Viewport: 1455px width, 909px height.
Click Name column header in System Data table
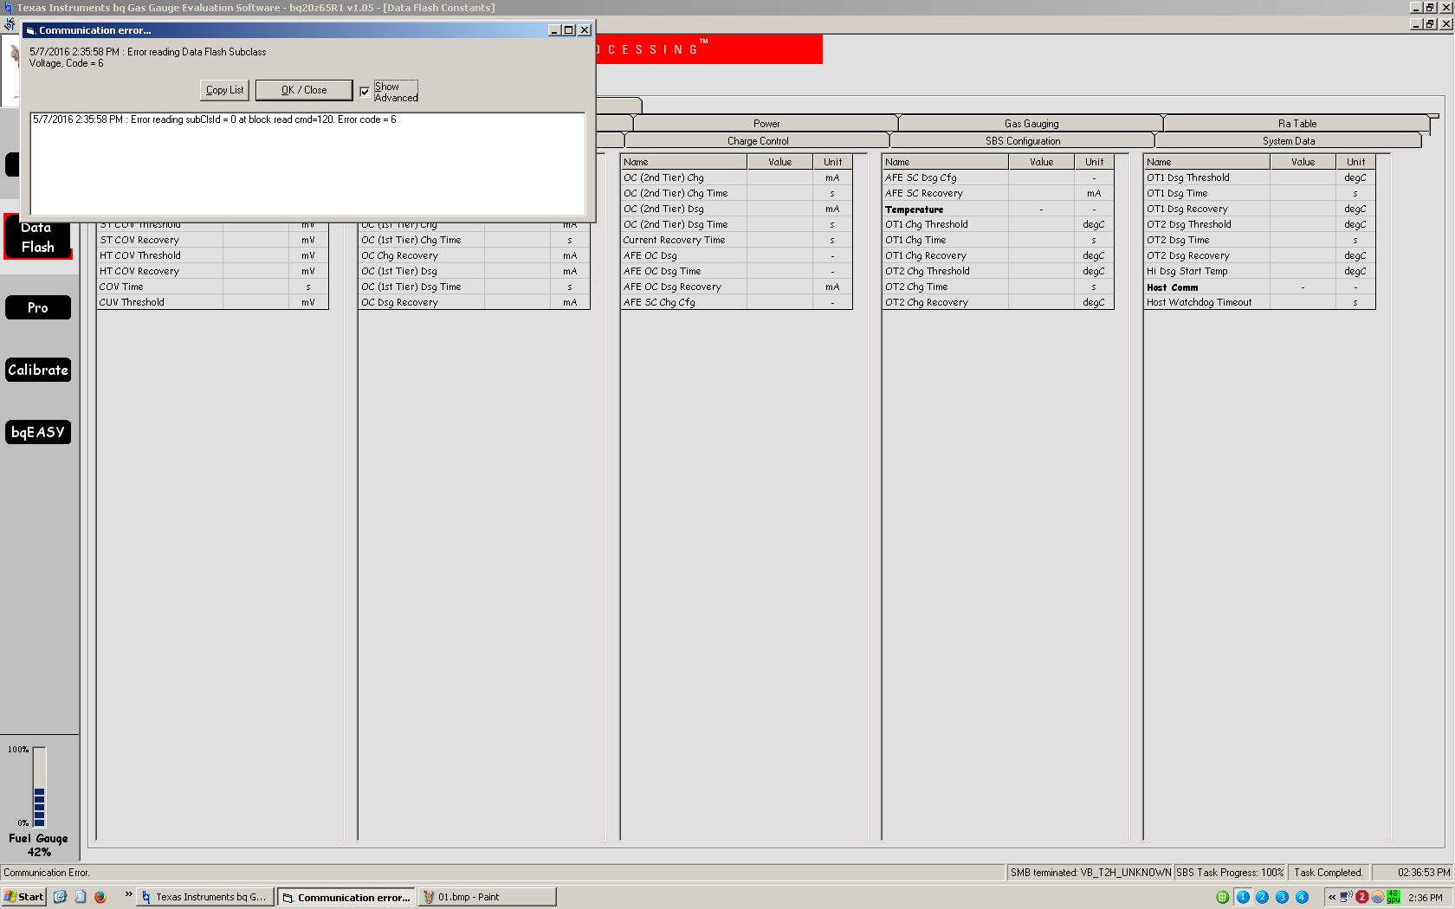[x=1206, y=162]
